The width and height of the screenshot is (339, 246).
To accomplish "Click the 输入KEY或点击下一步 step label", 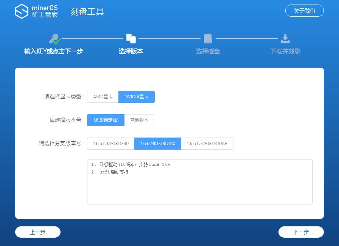I will point(54,51).
